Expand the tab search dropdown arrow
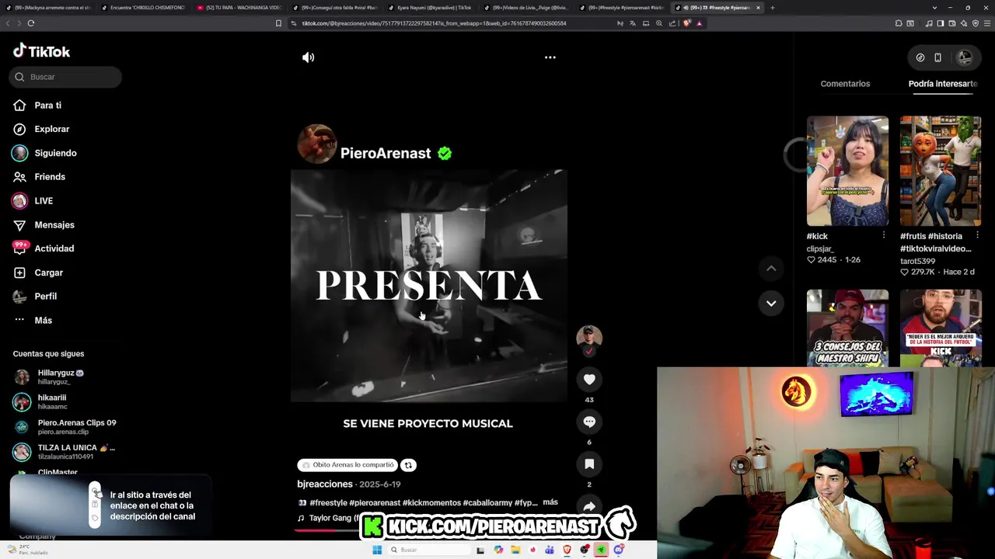Image resolution: width=995 pixels, height=559 pixels. click(934, 8)
